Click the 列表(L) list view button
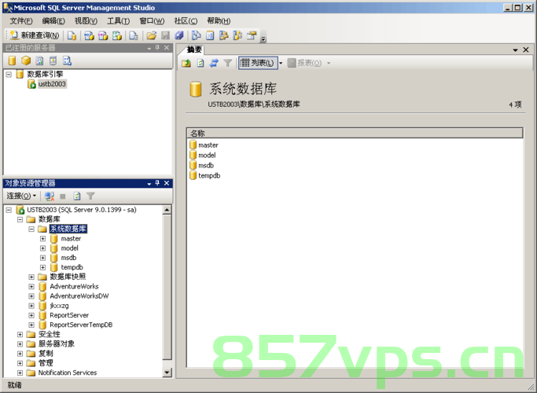Screen dimensions: 537x393 (258, 63)
